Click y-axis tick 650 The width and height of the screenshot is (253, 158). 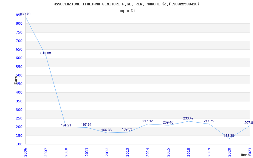click(x=19, y=49)
